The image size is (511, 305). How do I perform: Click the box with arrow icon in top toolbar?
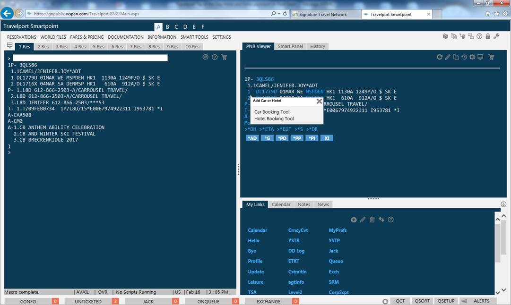pos(462,36)
